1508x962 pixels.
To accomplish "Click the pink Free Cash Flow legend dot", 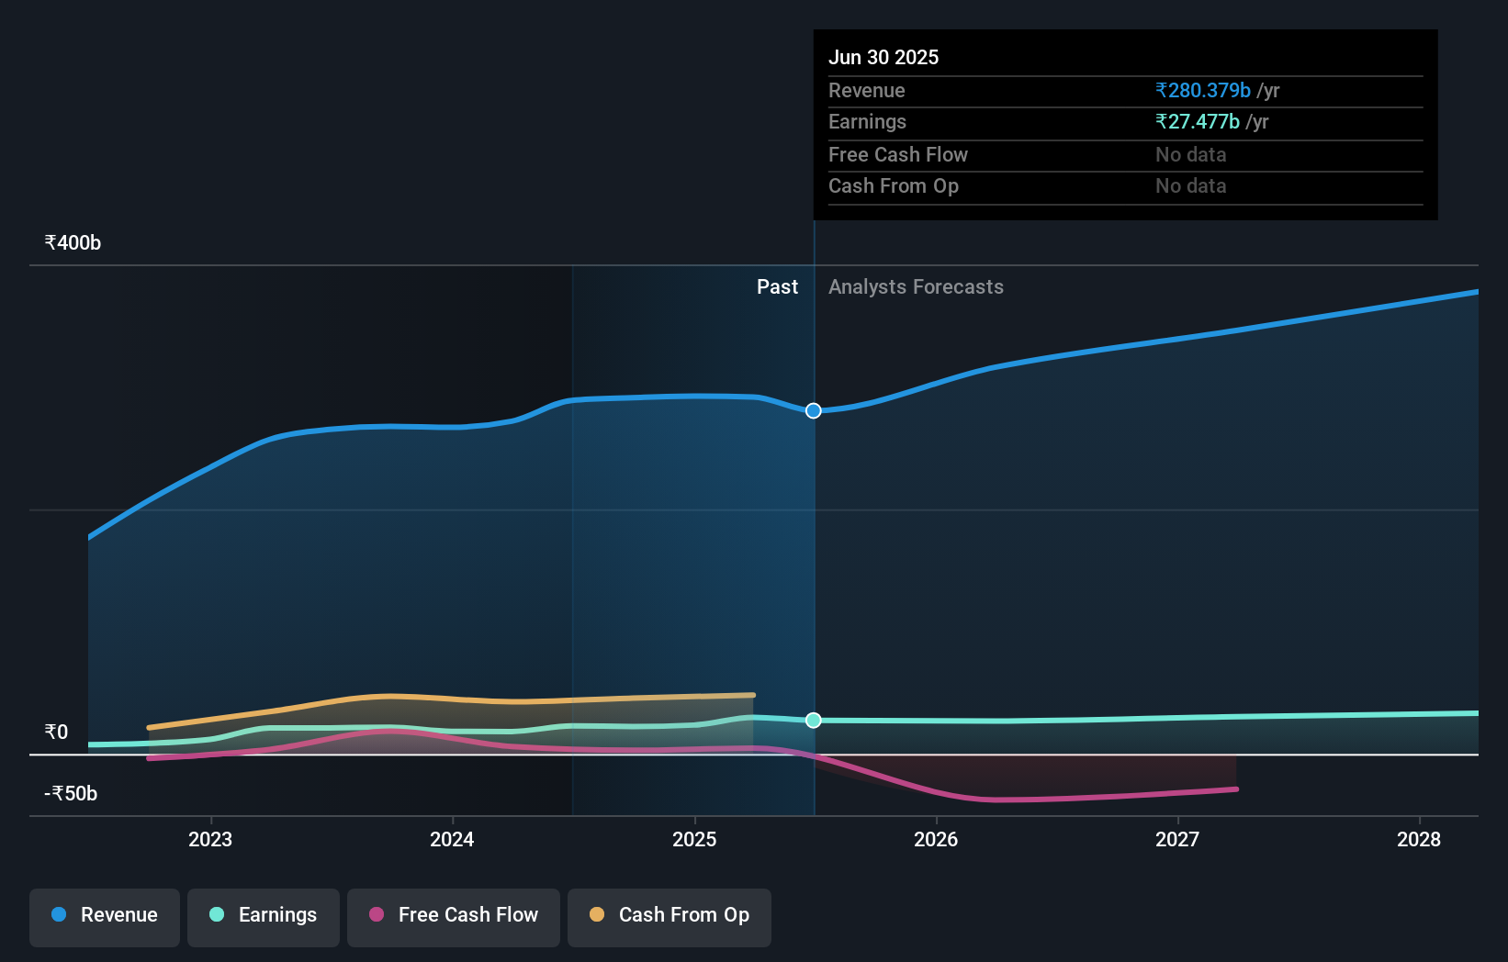I will pos(377,915).
